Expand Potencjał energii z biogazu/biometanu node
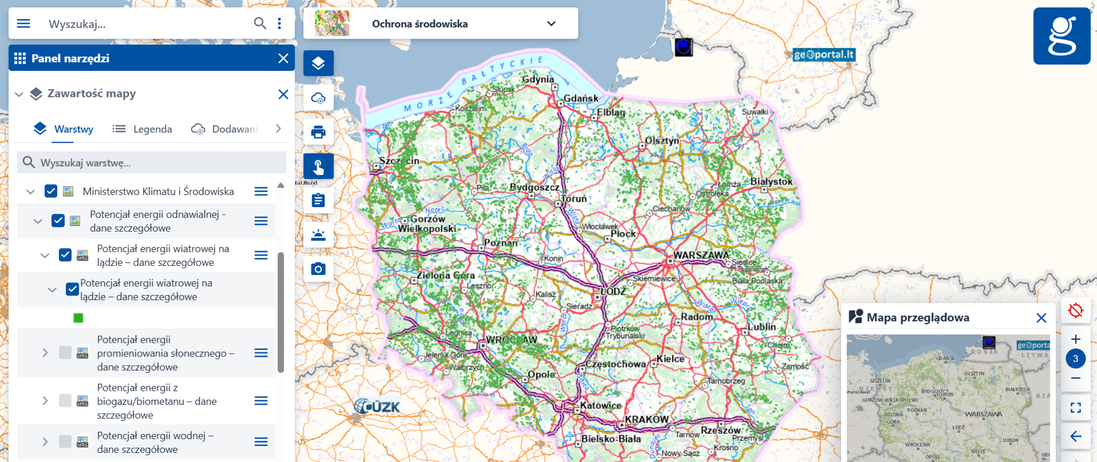 coord(45,401)
